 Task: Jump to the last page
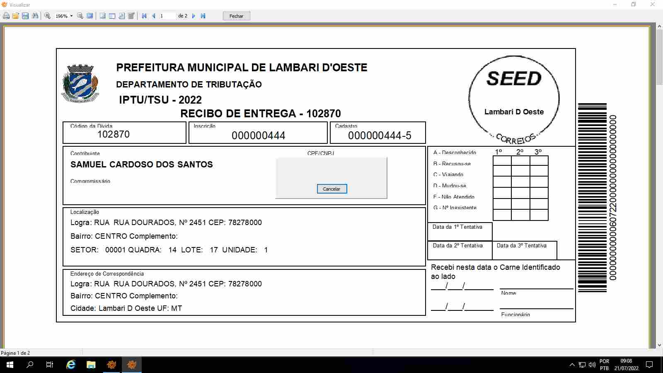pos(203,16)
